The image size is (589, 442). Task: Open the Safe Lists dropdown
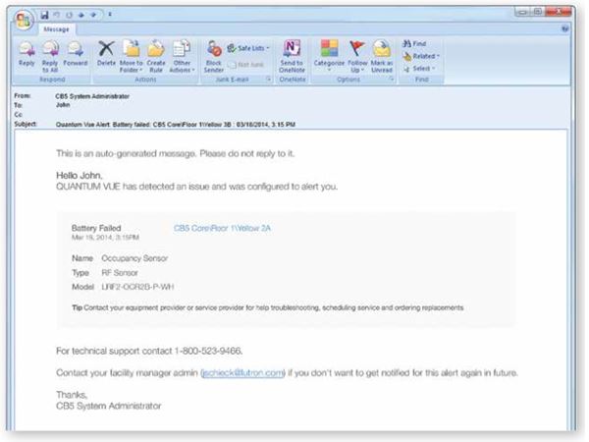coord(248,48)
